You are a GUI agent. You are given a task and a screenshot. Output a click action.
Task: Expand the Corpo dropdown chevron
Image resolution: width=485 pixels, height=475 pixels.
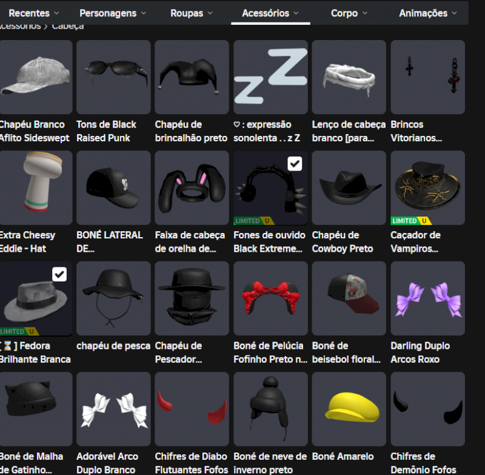point(365,13)
